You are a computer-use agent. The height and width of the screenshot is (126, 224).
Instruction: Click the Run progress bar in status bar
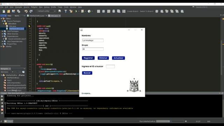[170, 121]
